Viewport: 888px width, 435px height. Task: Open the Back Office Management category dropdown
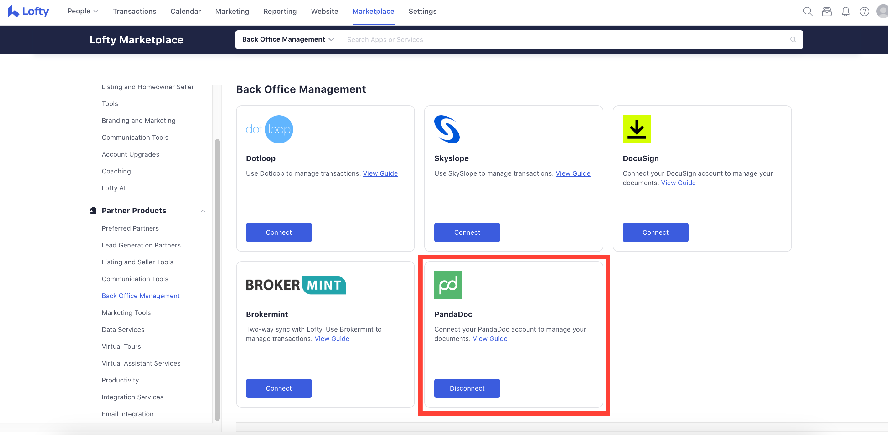tap(287, 39)
